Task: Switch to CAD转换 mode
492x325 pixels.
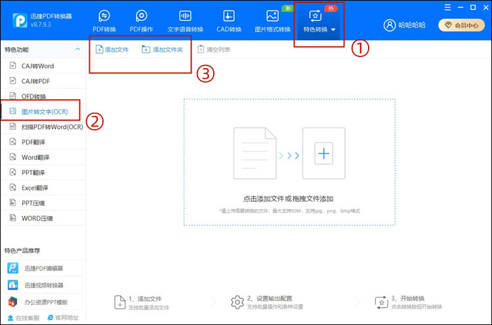Action: tap(228, 21)
